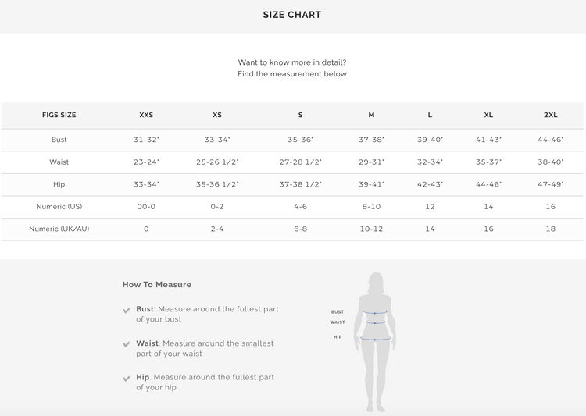Viewport: 586px width, 416px height.
Task: Select the XXS column header
Action: [x=146, y=115]
